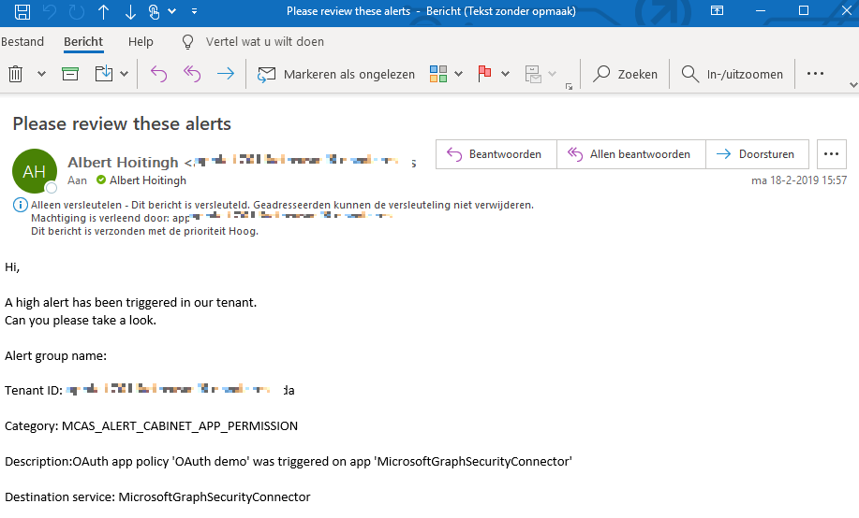The image size is (859, 518).
Task: Click the Delete trash can icon
Action: click(16, 74)
